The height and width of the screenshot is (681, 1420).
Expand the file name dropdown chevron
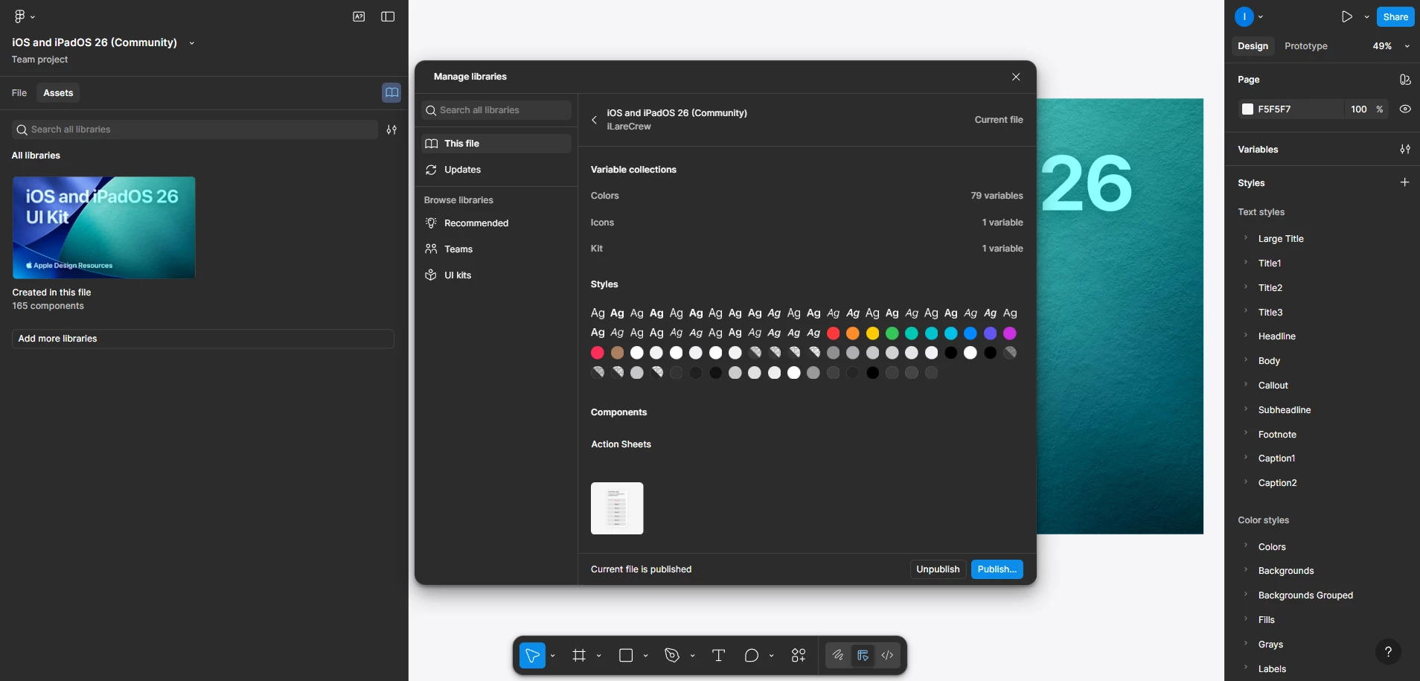pos(192,43)
